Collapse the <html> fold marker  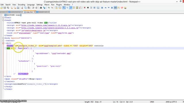point(3,18)
